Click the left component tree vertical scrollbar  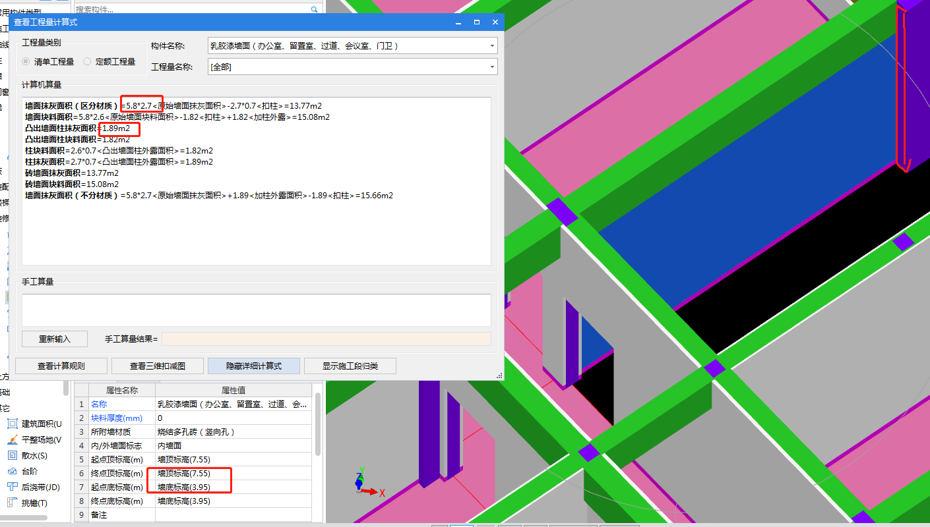(66, 388)
